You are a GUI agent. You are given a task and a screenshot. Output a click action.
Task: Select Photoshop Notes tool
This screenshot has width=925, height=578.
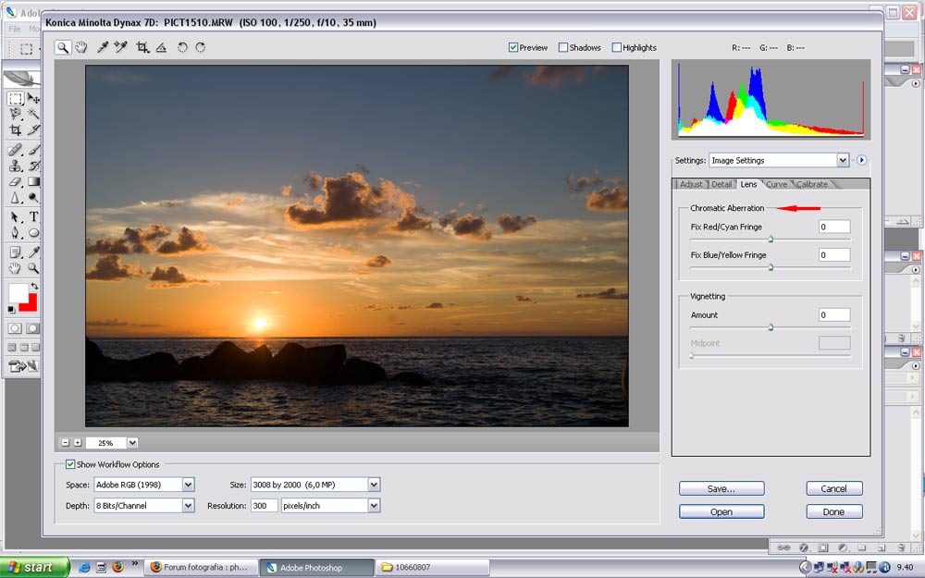tap(16, 252)
